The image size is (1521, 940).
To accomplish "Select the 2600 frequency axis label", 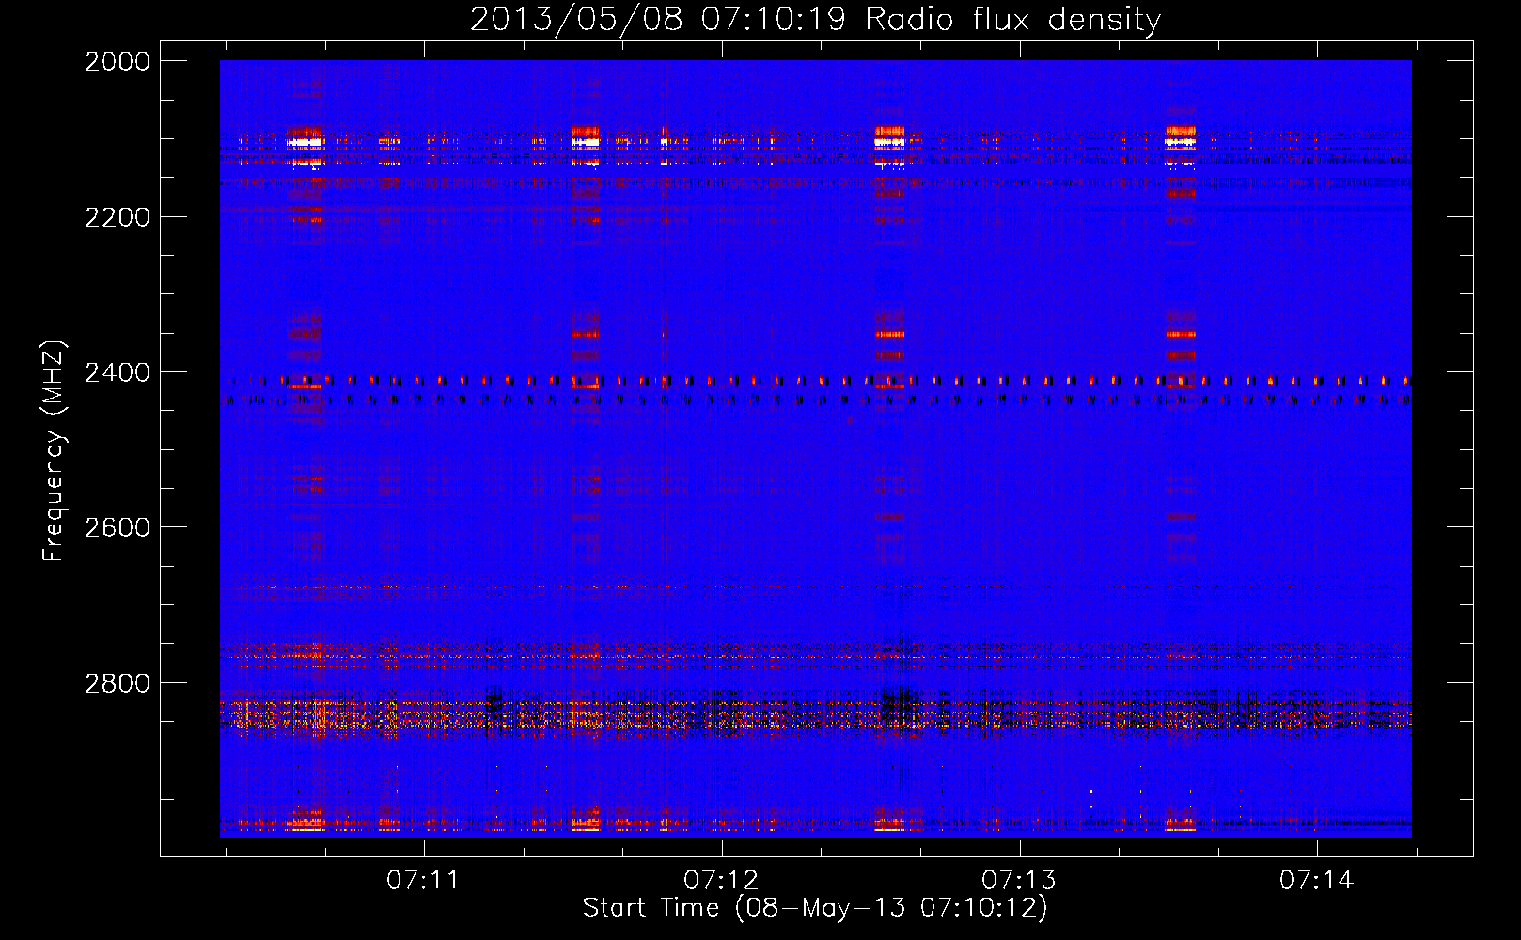I will [x=118, y=527].
